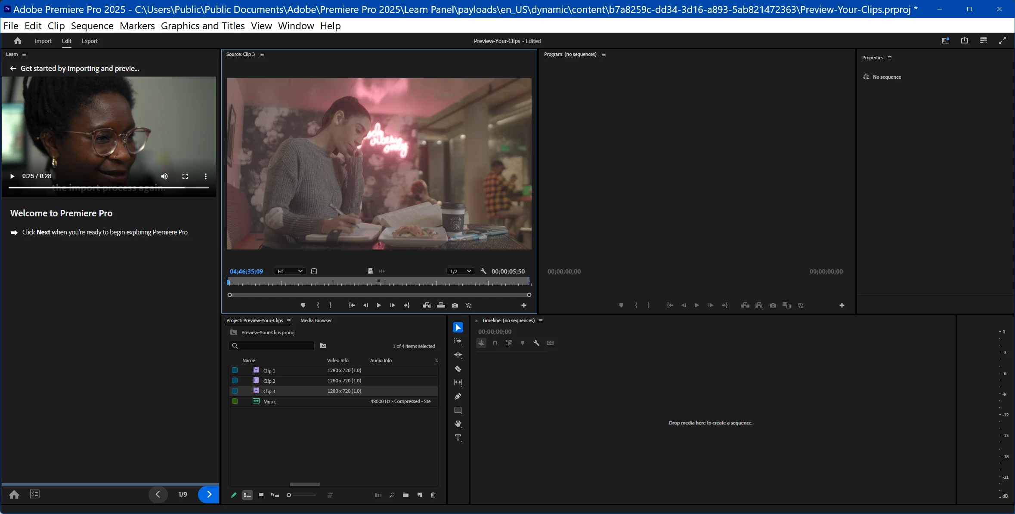
Task: Click Export Frame camera icon in Source monitor
Action: [x=455, y=305]
